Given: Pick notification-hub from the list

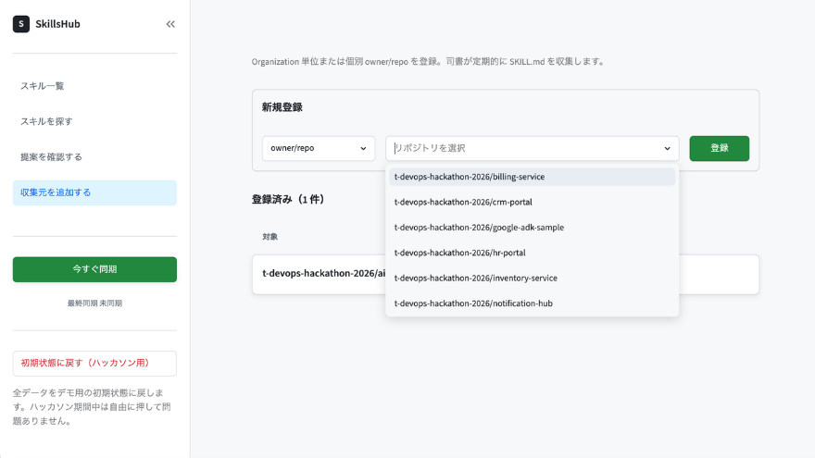Looking at the screenshot, I should click(533, 303).
